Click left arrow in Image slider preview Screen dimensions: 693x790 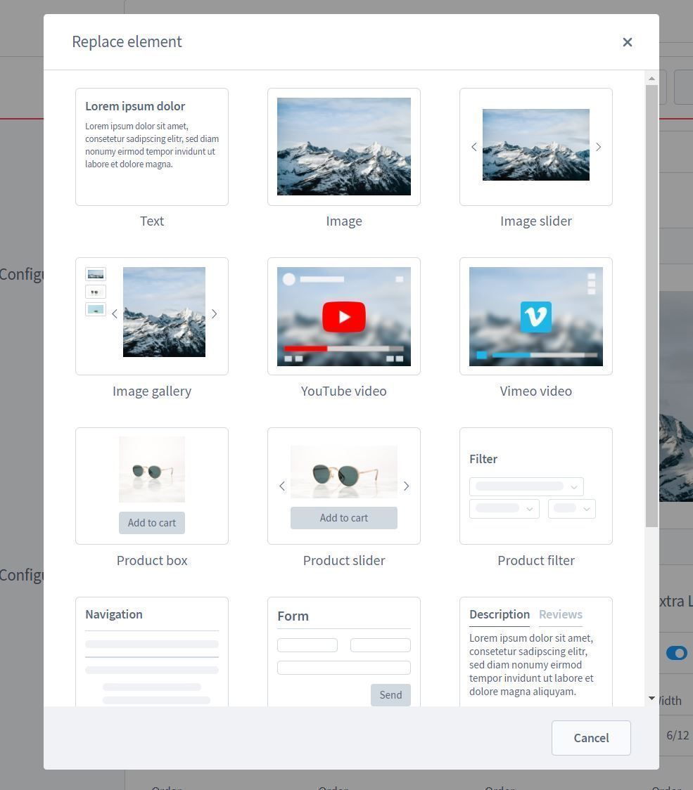coord(473,147)
